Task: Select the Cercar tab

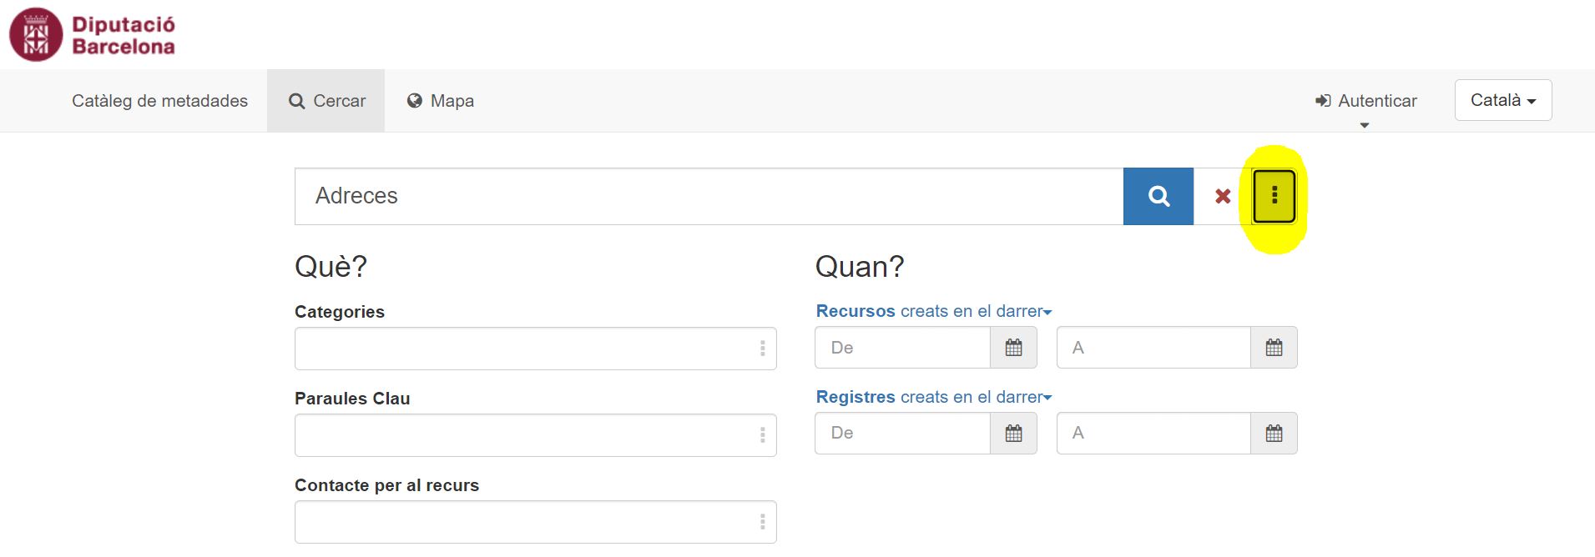Action: click(326, 101)
